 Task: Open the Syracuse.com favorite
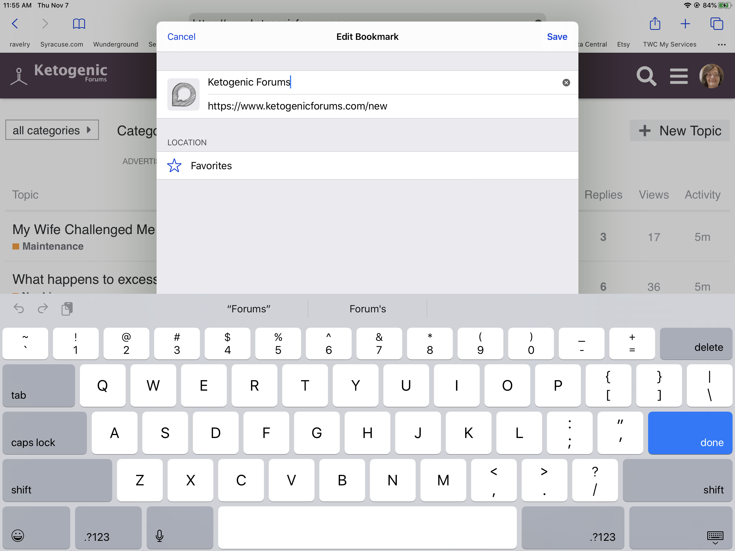pos(61,44)
